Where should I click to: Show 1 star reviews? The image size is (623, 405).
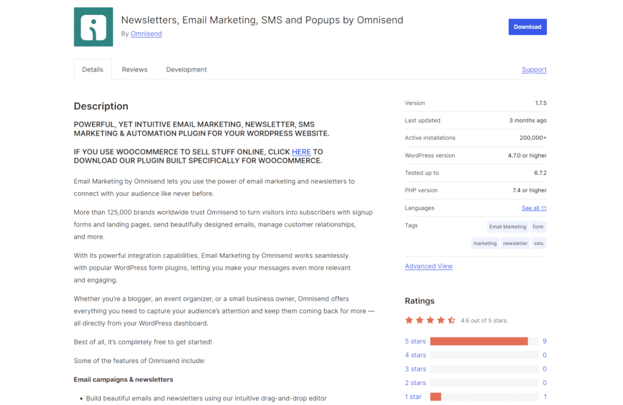(x=413, y=397)
